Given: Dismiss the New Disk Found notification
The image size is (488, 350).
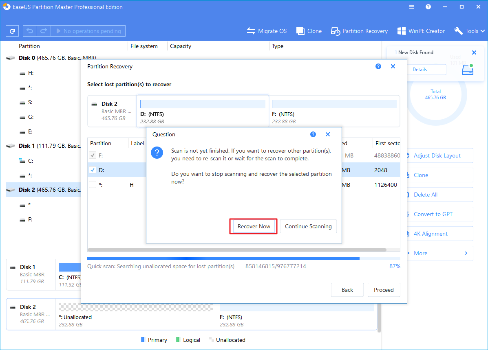Looking at the screenshot, I should 474,52.
